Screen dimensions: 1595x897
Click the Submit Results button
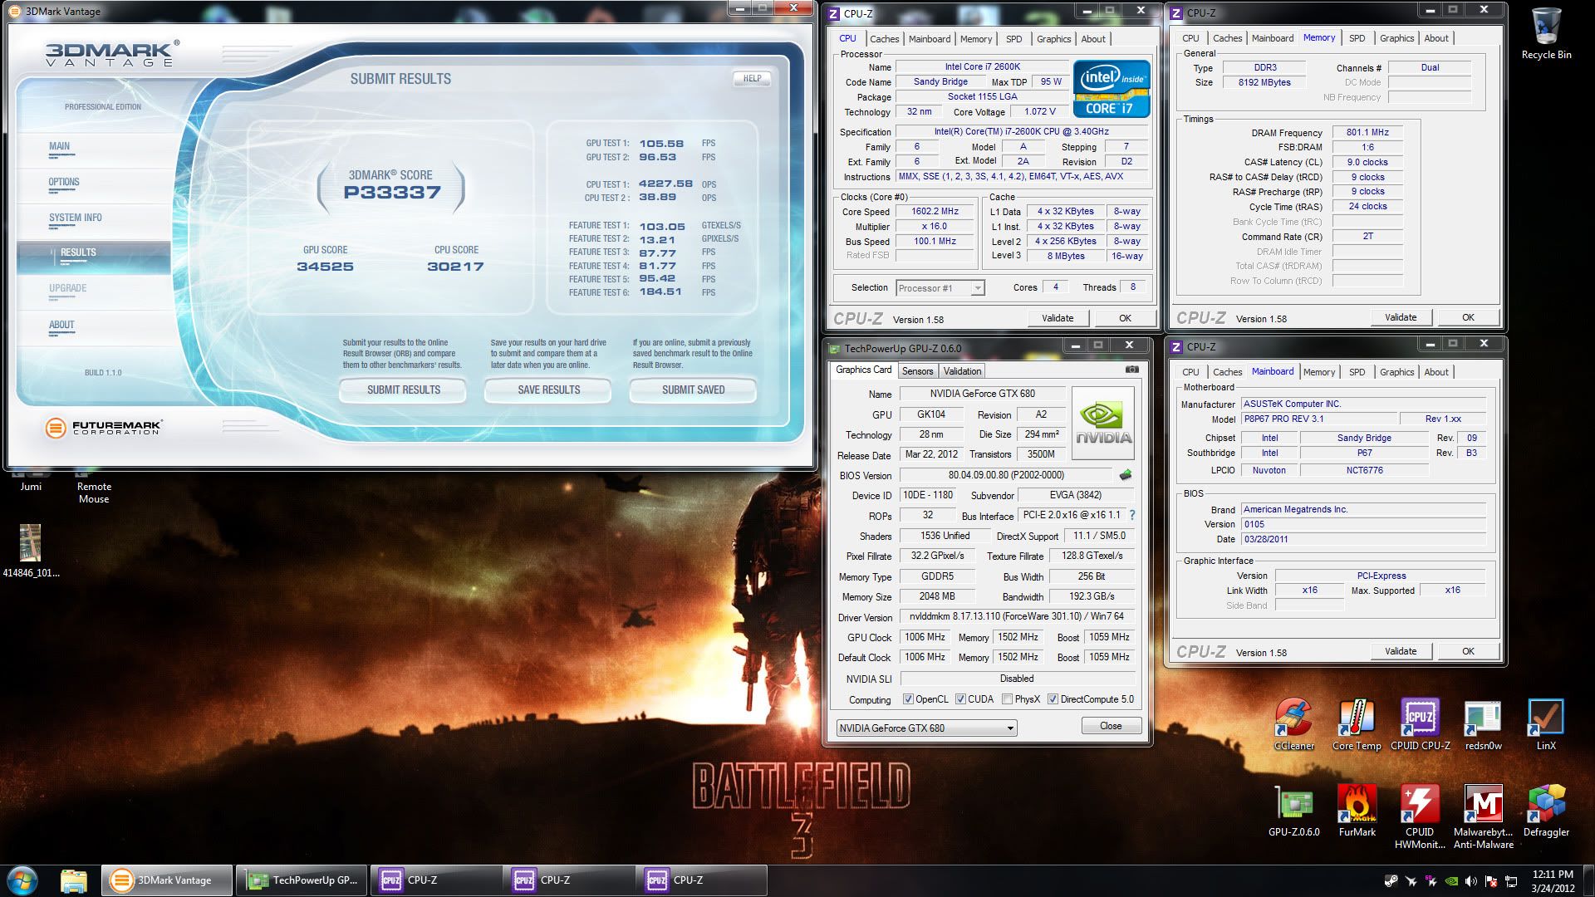click(404, 390)
